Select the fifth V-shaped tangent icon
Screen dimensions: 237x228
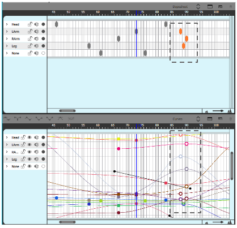point(50,119)
